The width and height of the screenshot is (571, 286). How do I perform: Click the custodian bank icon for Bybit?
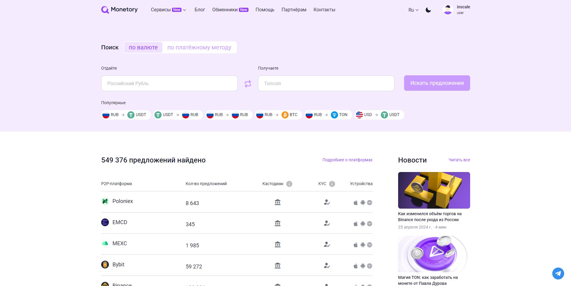[x=278, y=266]
